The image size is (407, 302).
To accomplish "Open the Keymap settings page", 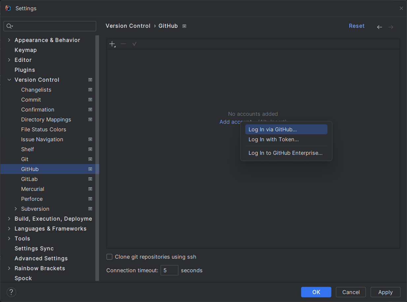I will [x=26, y=50].
